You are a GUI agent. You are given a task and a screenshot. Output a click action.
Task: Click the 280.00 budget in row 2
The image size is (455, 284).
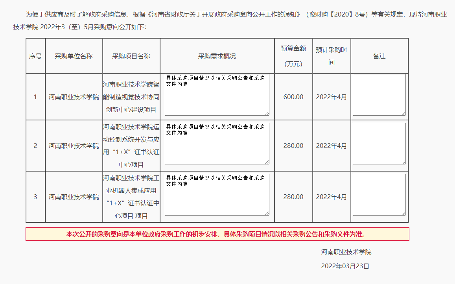pos(293,146)
